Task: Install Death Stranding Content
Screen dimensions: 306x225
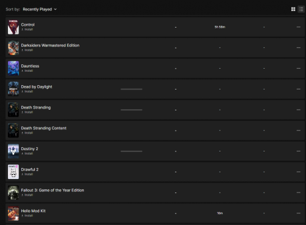Action: [x=27, y=133]
